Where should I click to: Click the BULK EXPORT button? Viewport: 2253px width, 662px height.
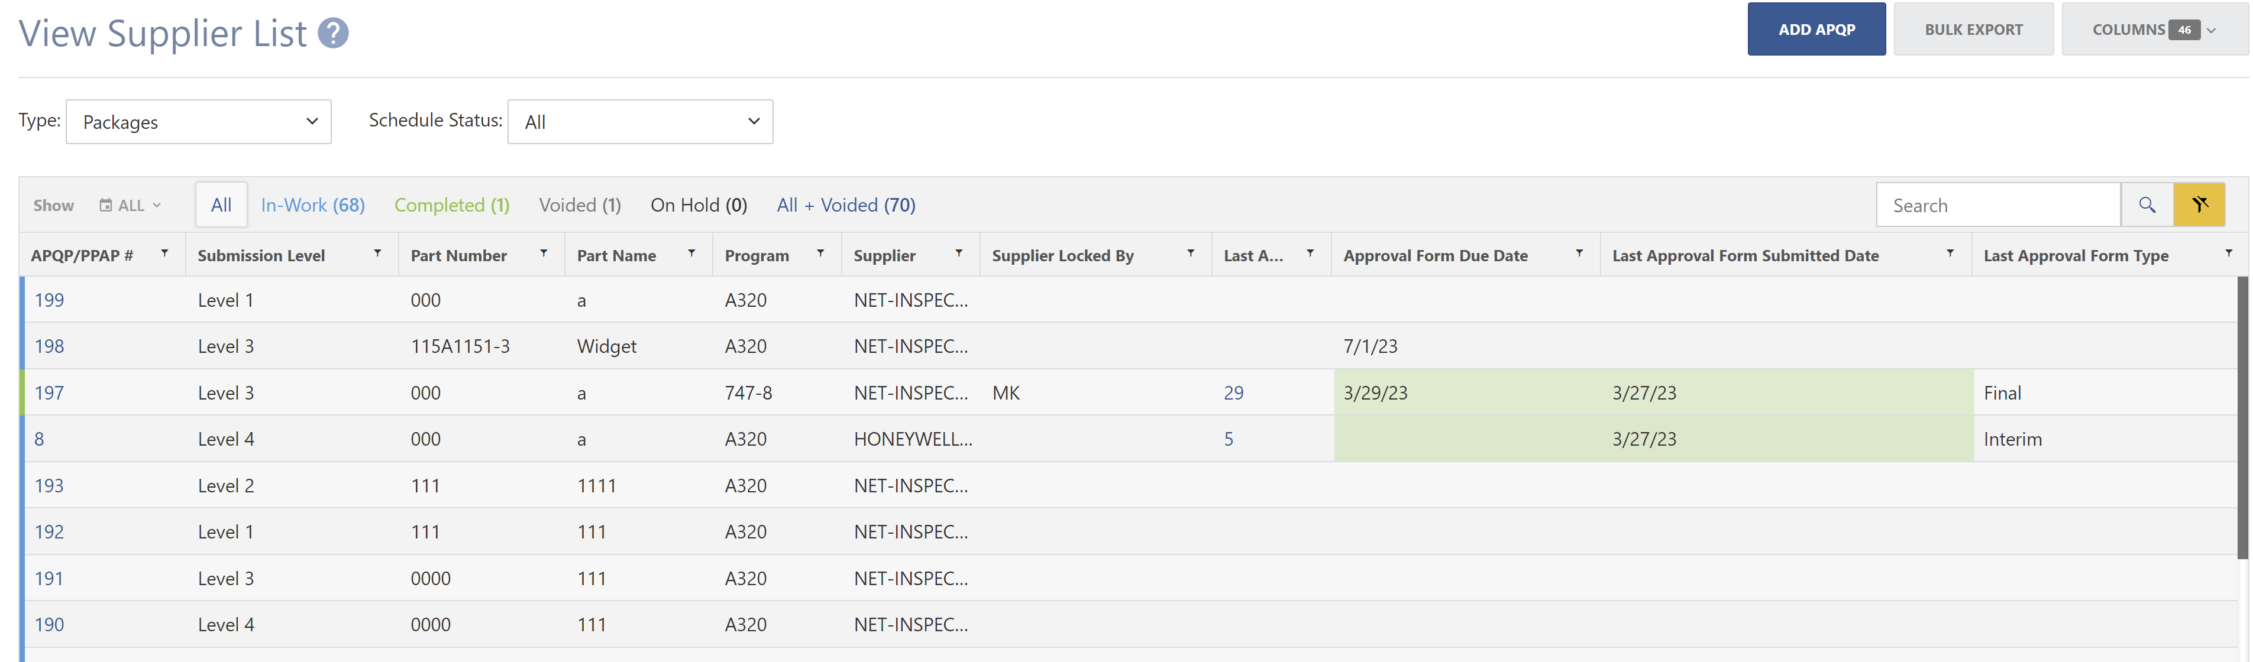1973,30
